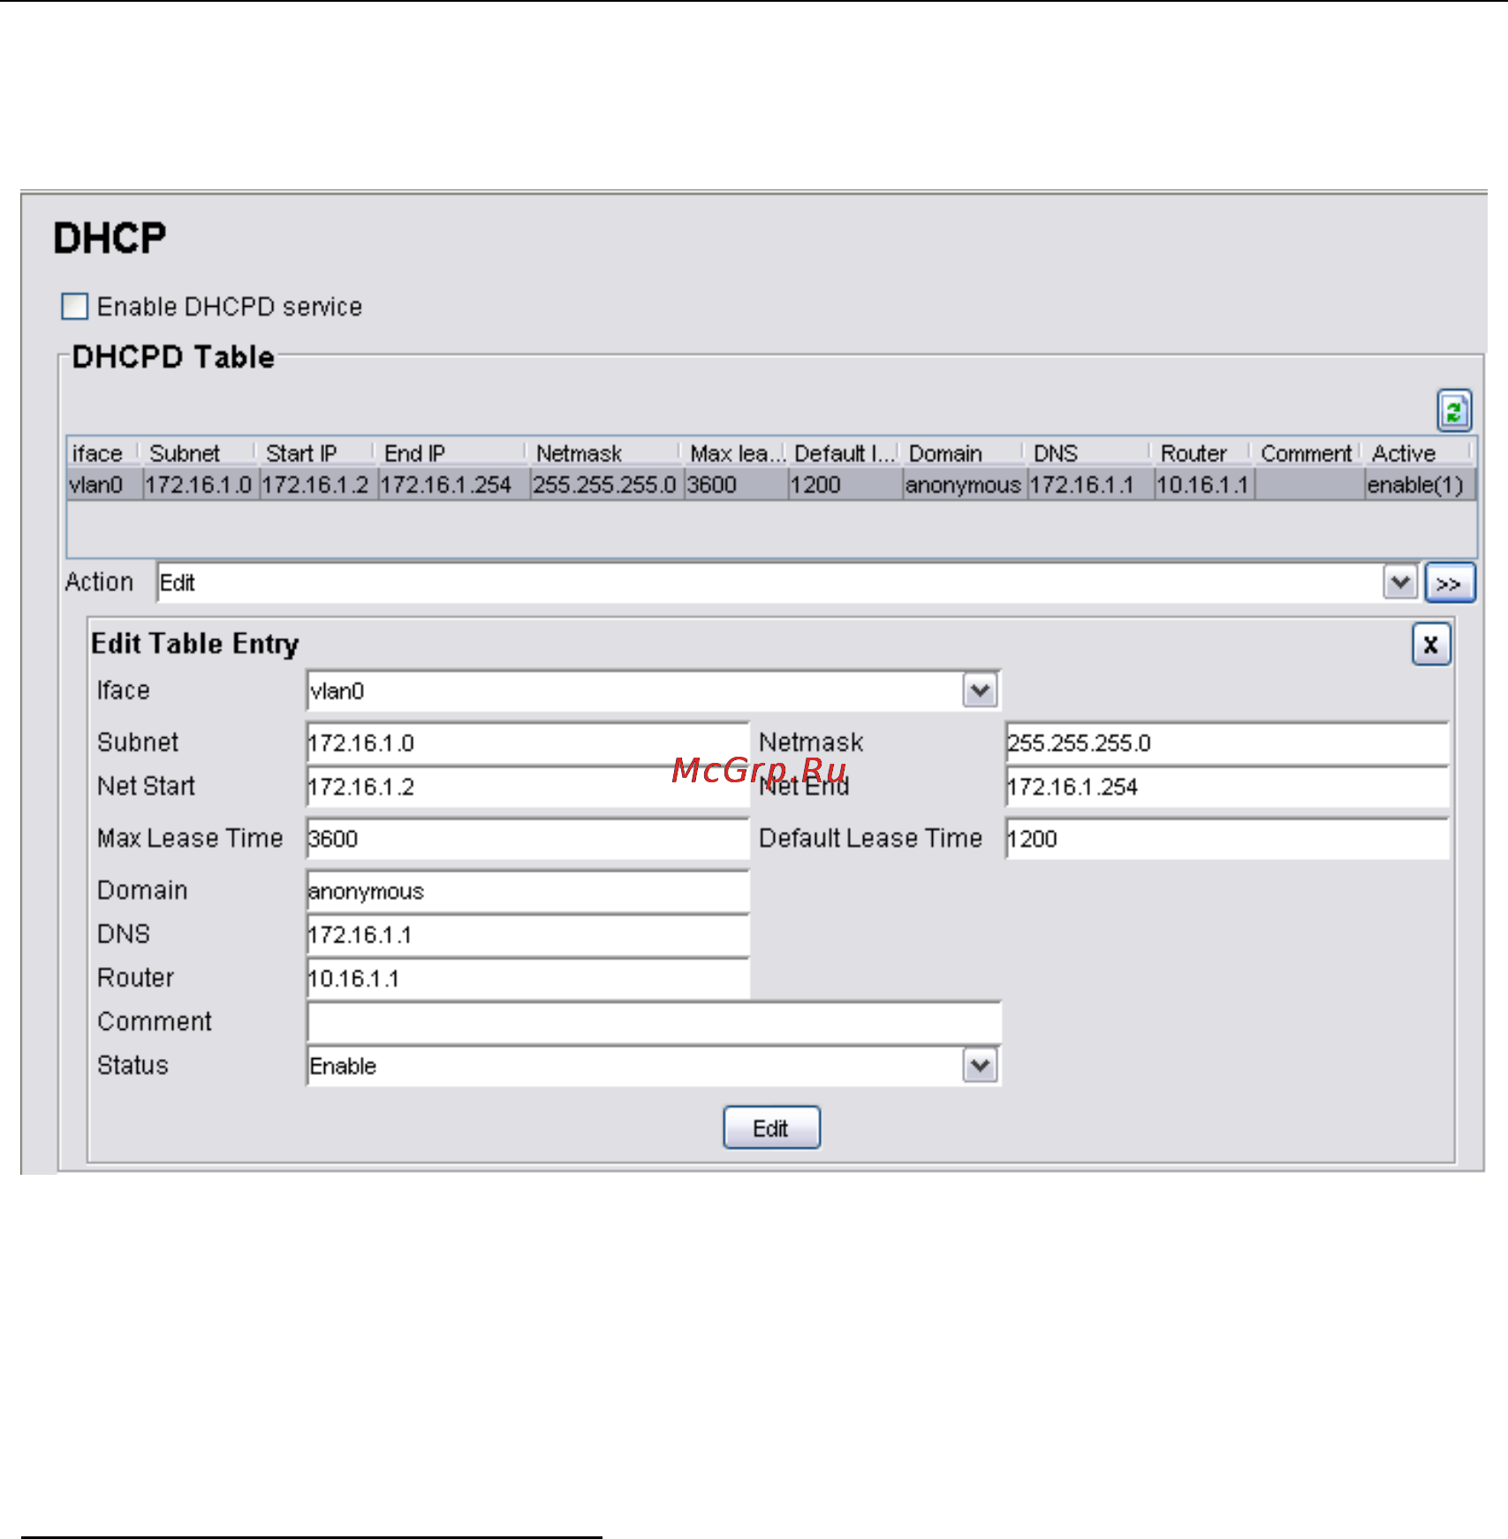The height and width of the screenshot is (1539, 1508).
Task: Sort by the iface column header
Action: pos(103,453)
